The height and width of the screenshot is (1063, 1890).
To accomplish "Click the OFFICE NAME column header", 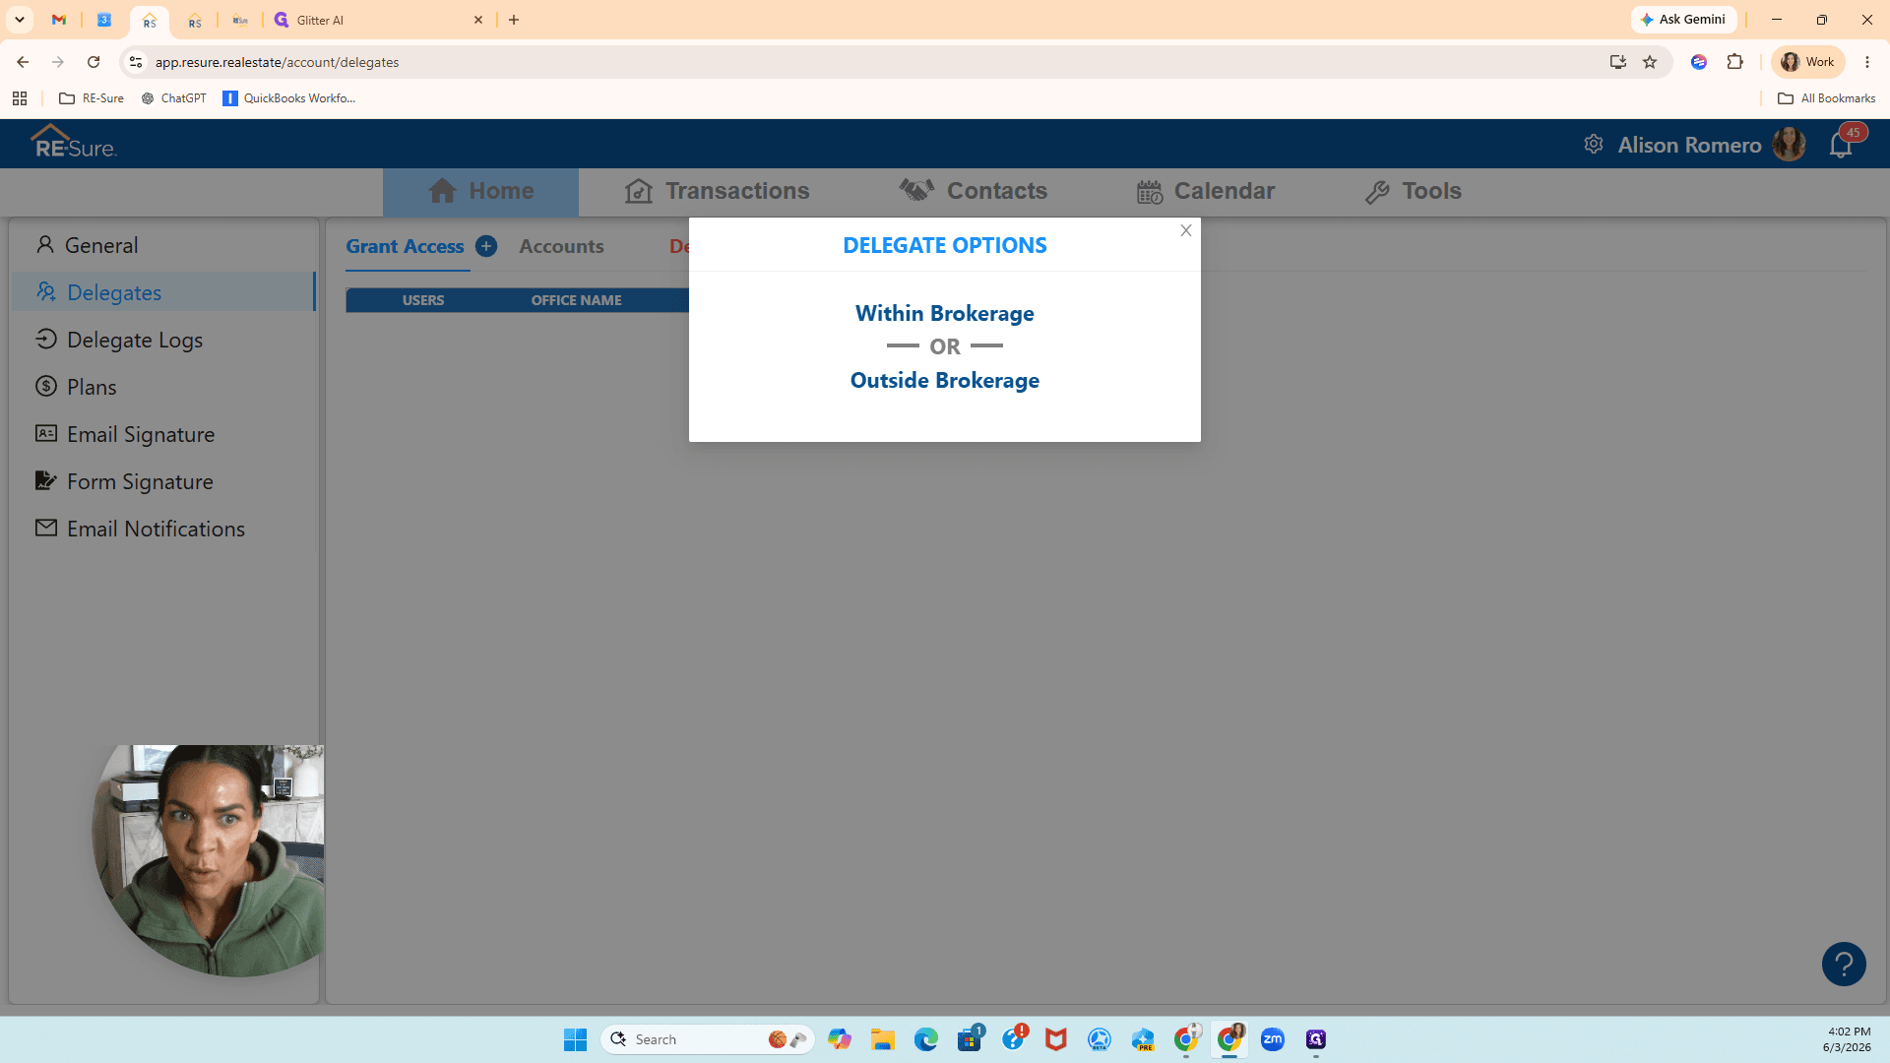I will coord(576,300).
